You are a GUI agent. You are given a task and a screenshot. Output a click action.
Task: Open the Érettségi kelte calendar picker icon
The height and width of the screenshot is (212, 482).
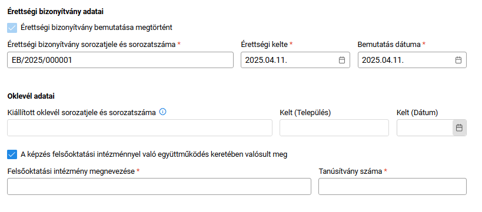pos(341,60)
